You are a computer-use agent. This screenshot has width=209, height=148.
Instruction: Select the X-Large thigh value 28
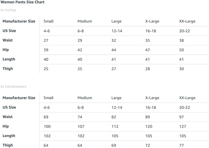(x=148, y=69)
